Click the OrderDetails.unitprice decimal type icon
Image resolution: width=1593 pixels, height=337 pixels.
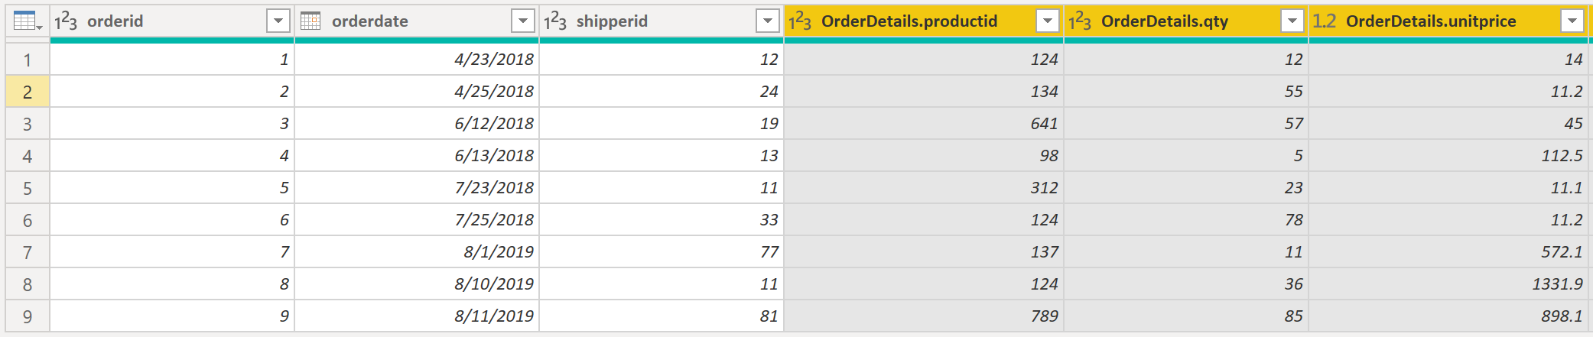click(1325, 21)
